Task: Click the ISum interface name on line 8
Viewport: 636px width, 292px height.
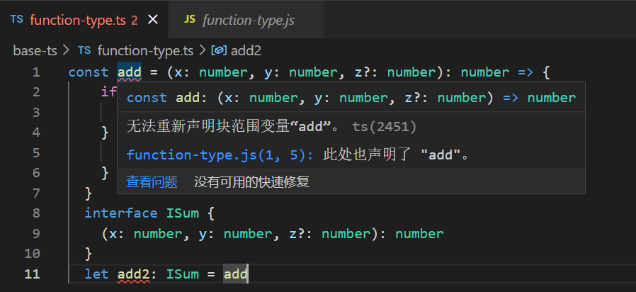Action: click(184, 213)
